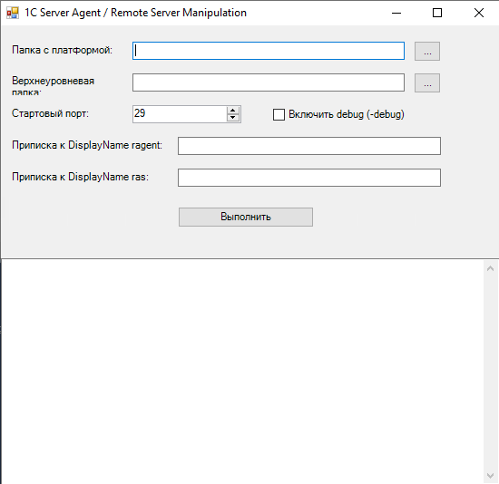Image resolution: width=499 pixels, height=484 pixels.
Task: Click the 'Папка с платформой:' label
Action: point(62,50)
